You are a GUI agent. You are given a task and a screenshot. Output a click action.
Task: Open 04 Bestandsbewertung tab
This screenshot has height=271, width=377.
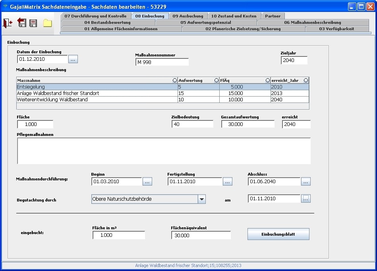[107, 23]
